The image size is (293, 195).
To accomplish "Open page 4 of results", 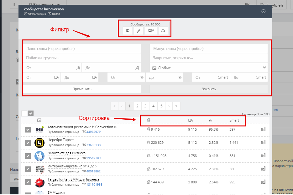I will pos(154,106).
